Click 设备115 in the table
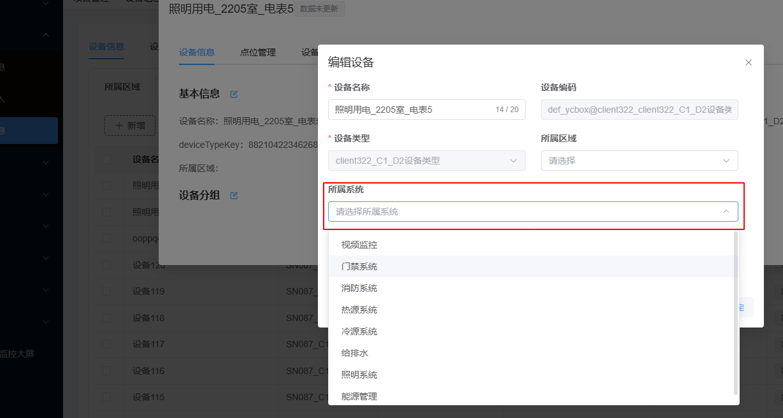The width and height of the screenshot is (783, 418). [148, 397]
